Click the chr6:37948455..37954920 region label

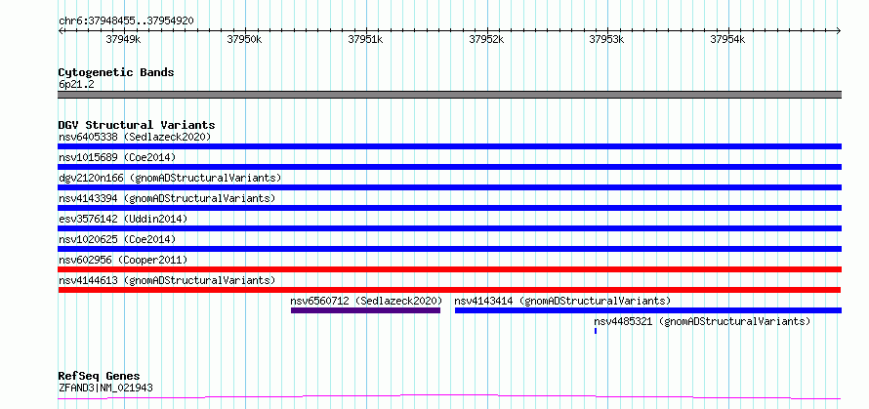click(x=126, y=21)
